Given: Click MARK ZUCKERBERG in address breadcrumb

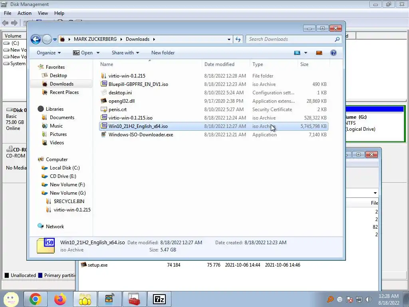Looking at the screenshot, I should tap(95, 39).
